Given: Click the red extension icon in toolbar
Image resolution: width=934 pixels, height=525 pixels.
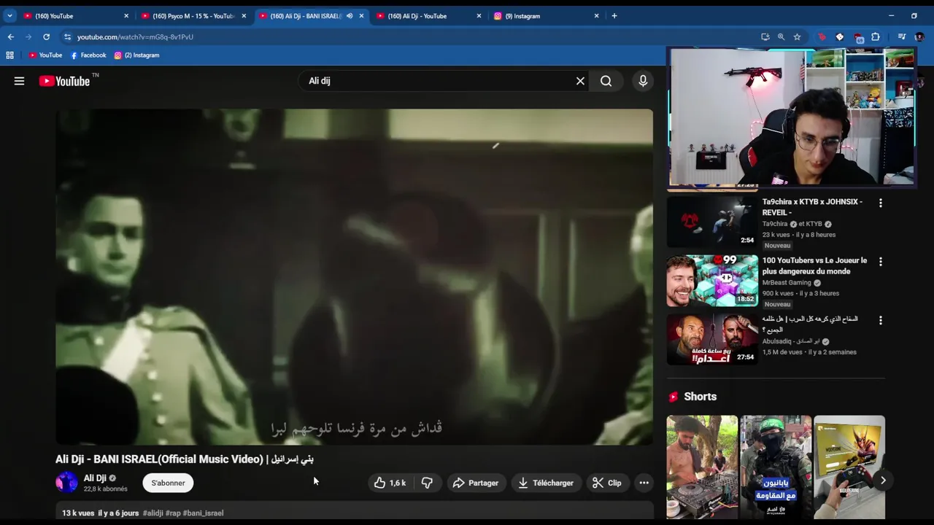Looking at the screenshot, I should coord(822,36).
